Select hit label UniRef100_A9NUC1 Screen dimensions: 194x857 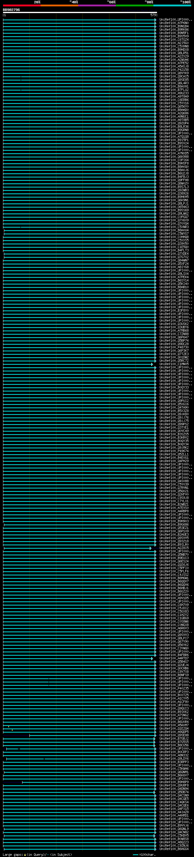click(x=174, y=117)
